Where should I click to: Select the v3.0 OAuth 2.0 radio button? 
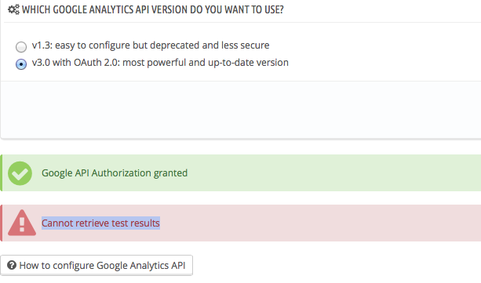(21, 64)
